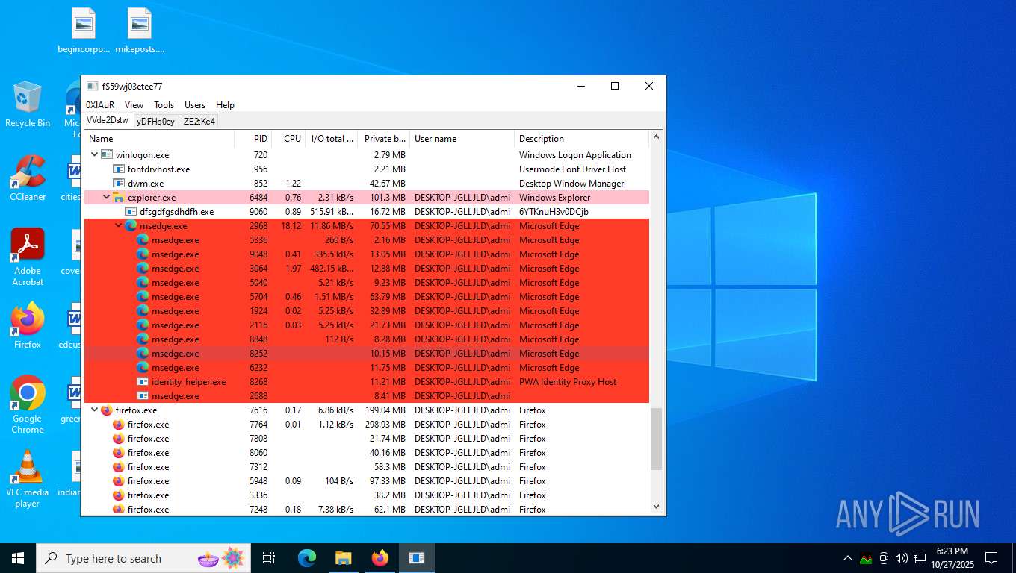Click the Edge icon of msedge.exe PID 9048
1016x573 pixels.
click(143, 254)
